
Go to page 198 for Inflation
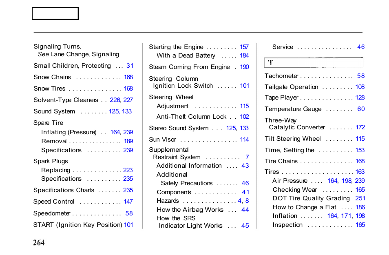click(360, 216)
